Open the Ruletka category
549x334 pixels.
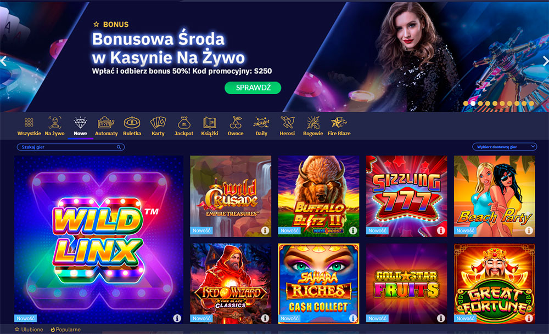132,126
